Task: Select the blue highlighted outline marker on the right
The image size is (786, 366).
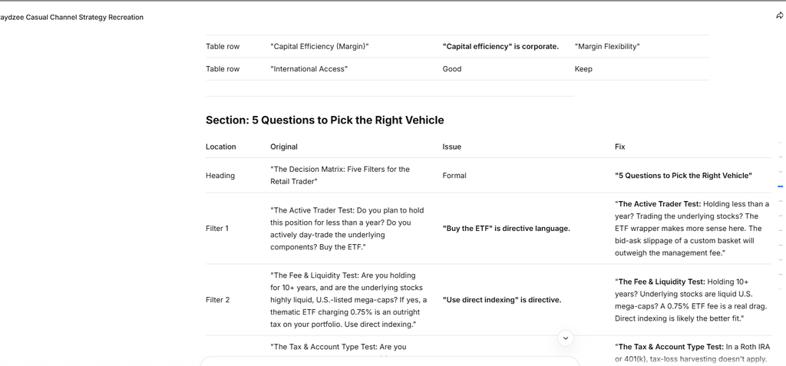Action: click(x=780, y=186)
